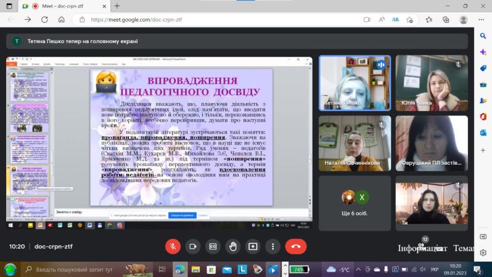Screen dimensions: 492x277
Task: Raise your hand in the meeting
Action: 232,246
